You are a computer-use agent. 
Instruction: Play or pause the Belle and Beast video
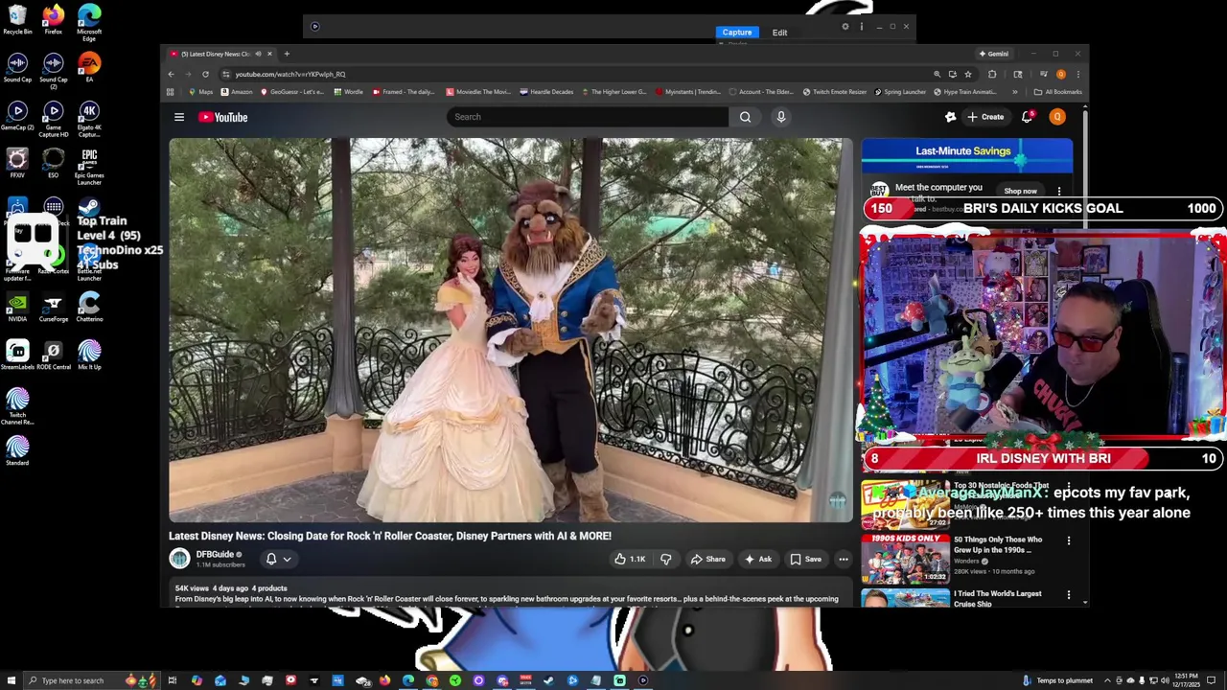[510, 330]
